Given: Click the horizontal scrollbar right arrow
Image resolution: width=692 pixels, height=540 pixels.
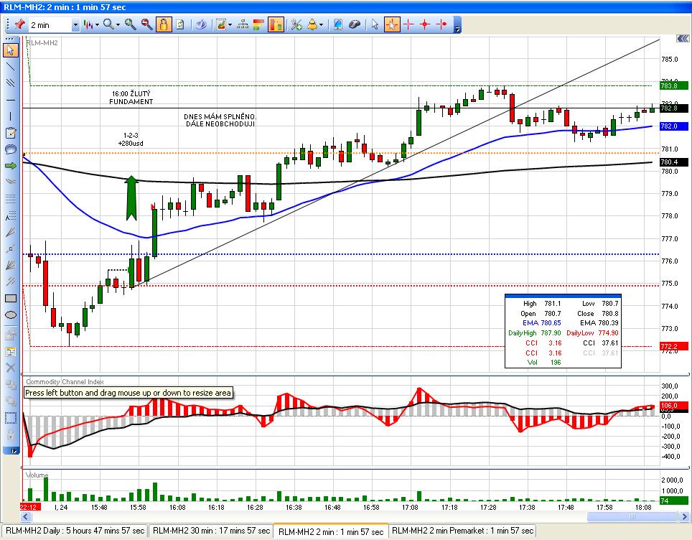Looking at the screenshot, I should [685, 516].
